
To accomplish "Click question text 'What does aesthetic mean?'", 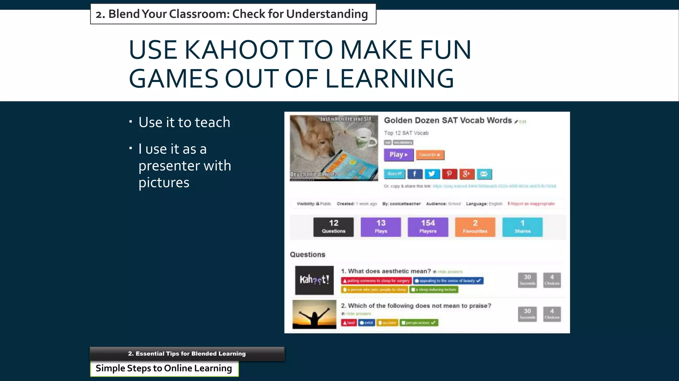I will click(390, 271).
